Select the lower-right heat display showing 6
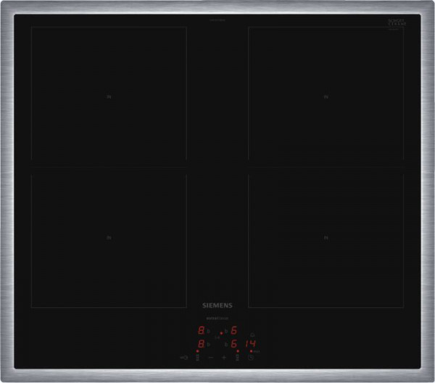 tap(233, 344)
